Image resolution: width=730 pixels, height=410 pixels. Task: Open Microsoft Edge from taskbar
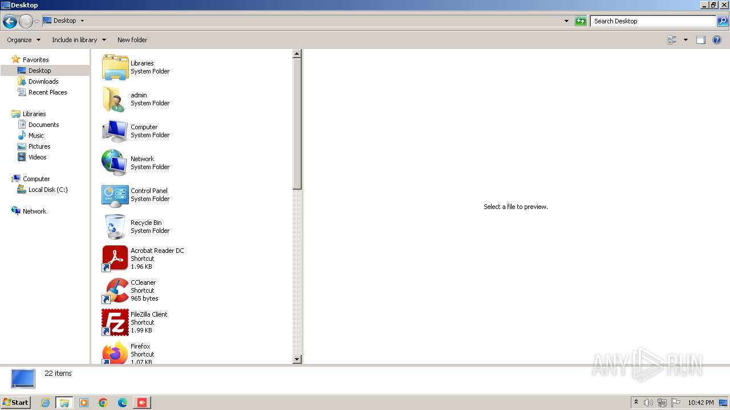(123, 403)
